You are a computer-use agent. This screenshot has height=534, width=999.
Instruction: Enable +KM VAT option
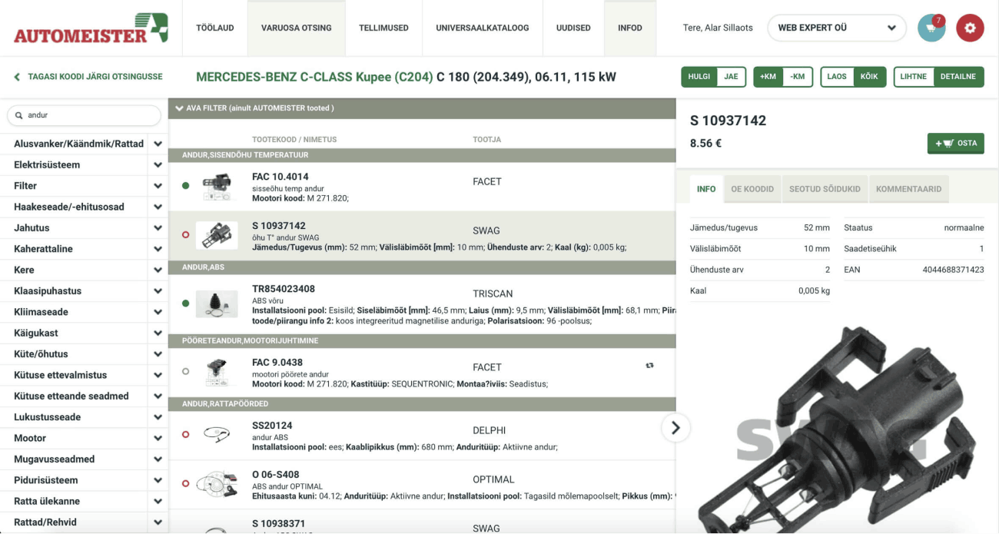(768, 77)
